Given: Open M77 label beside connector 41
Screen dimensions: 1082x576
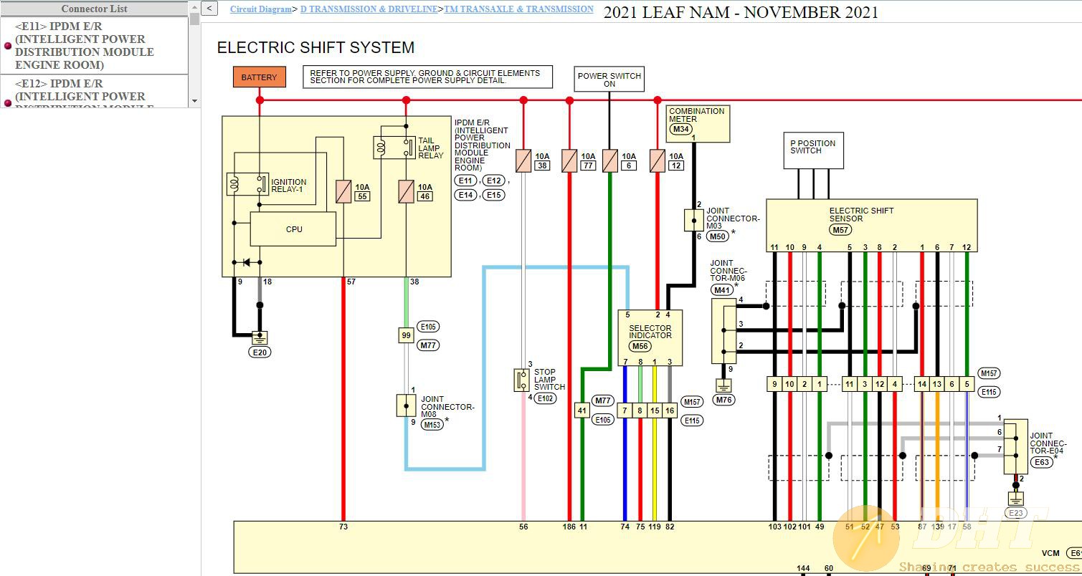Looking at the screenshot, I should 602,400.
